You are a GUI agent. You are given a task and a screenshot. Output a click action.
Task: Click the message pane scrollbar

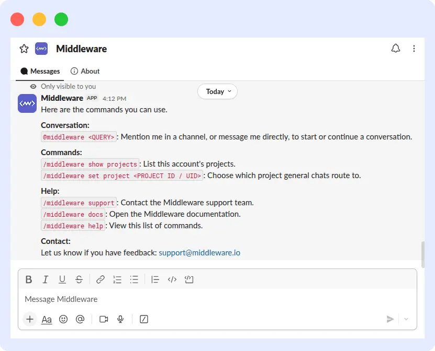[x=423, y=254]
